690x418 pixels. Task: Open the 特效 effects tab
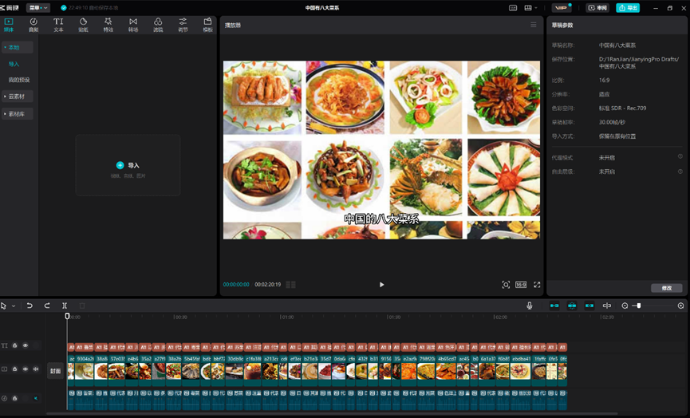click(108, 25)
